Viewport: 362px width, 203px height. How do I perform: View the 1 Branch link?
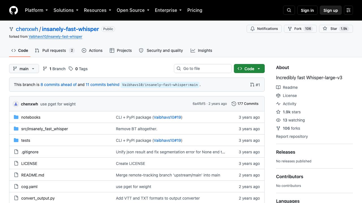coord(54,69)
